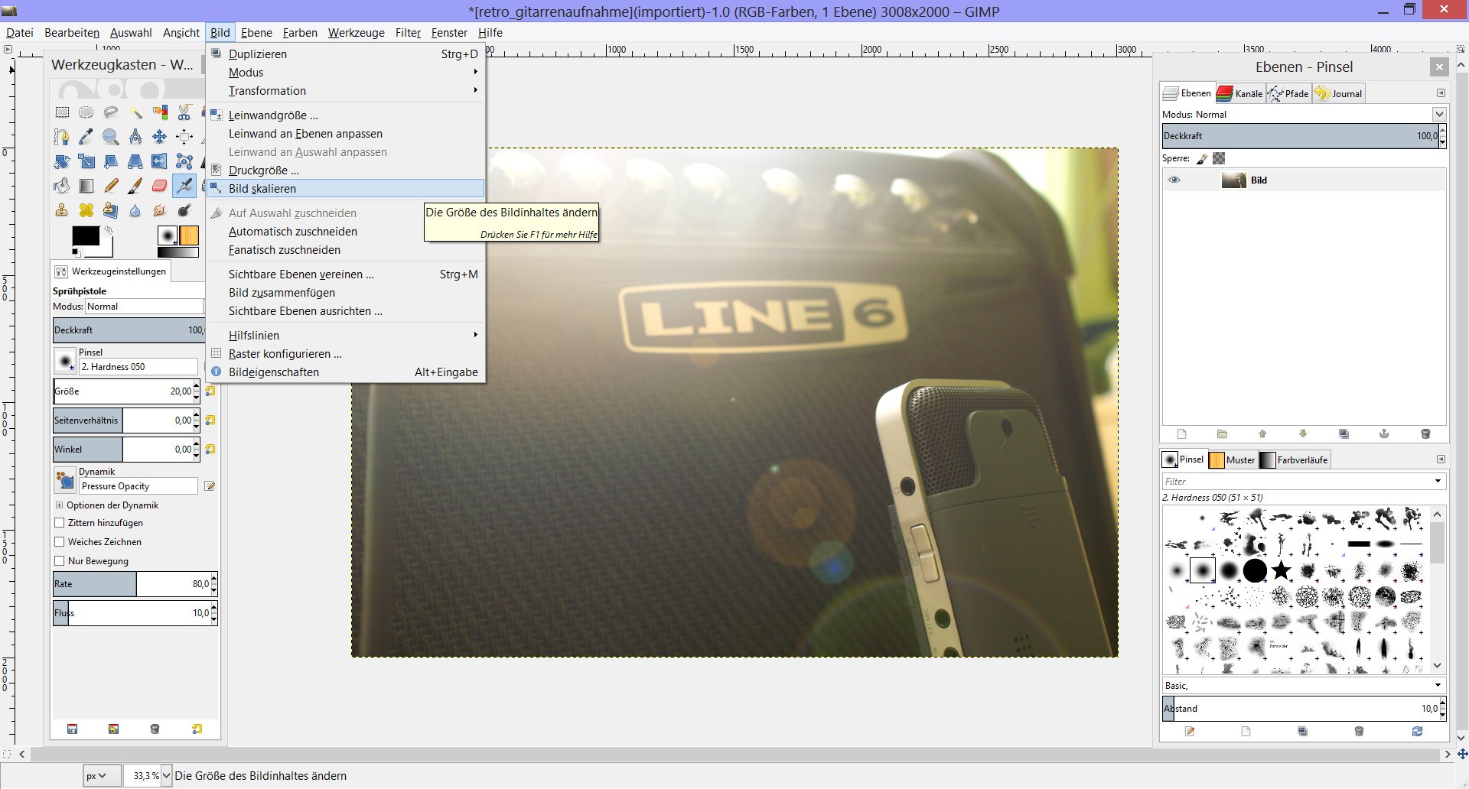Choose Leinwandgröße from the Bild menu

pos(346,115)
